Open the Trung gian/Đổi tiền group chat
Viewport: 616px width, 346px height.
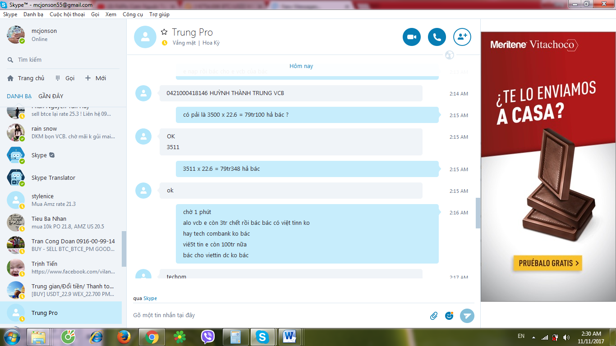[61, 290]
